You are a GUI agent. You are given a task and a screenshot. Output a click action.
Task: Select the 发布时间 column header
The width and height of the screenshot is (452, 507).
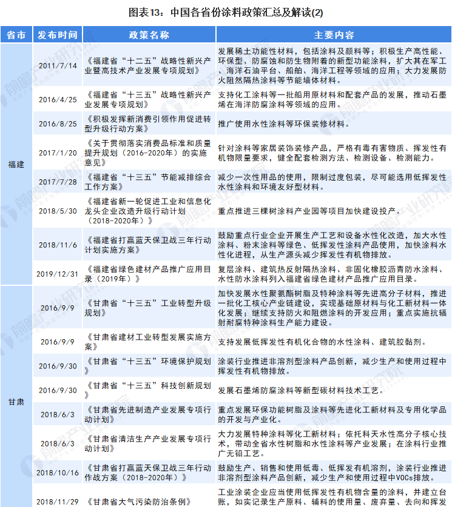57,35
